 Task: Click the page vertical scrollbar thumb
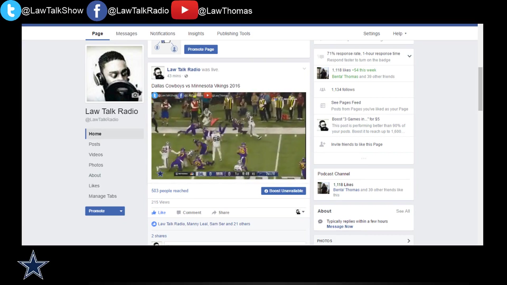480,89
